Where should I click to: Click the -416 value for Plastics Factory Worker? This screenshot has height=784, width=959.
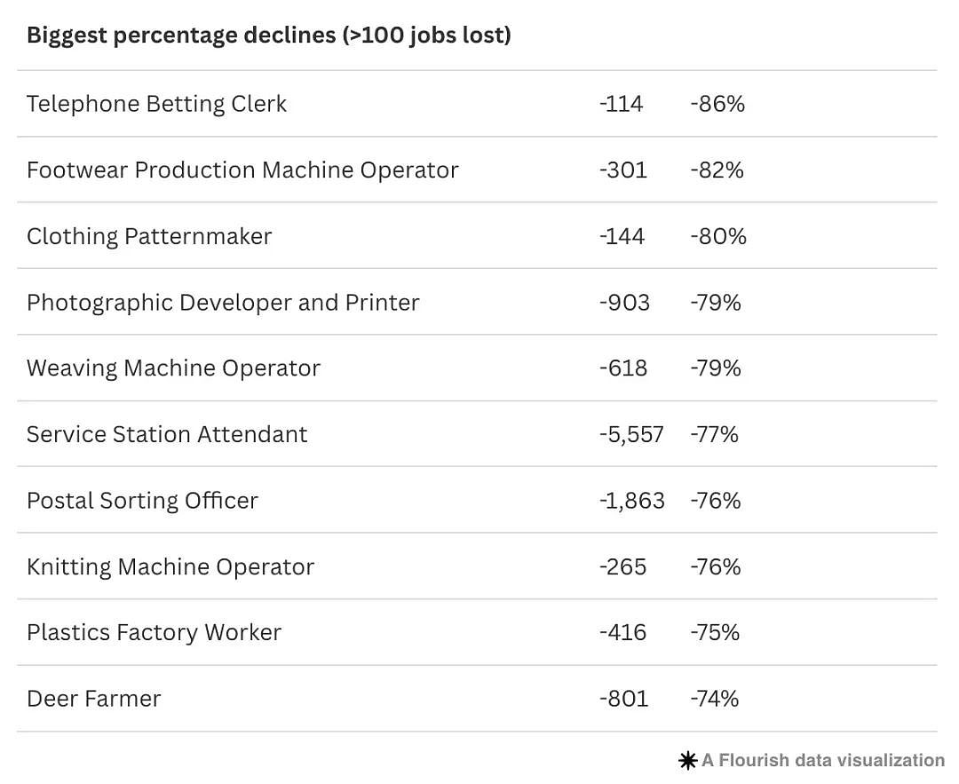click(622, 632)
